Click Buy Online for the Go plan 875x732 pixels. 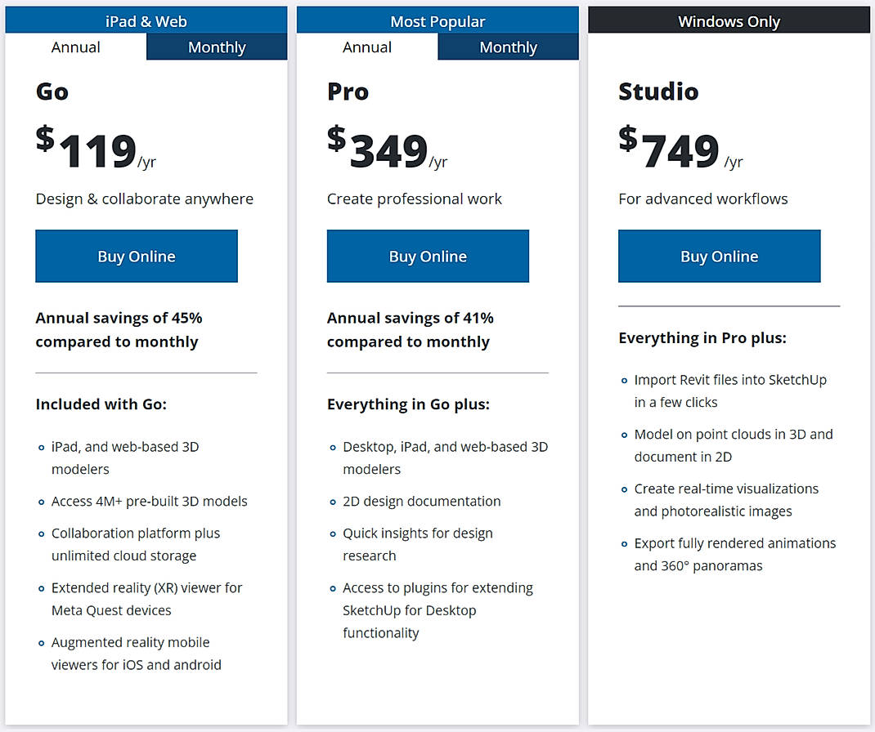click(136, 256)
